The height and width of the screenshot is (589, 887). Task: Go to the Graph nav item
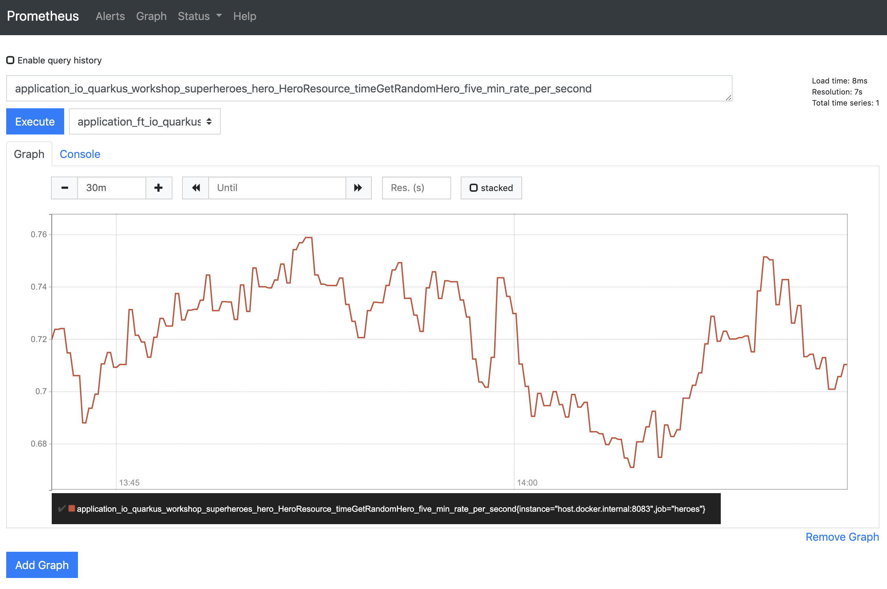point(151,16)
